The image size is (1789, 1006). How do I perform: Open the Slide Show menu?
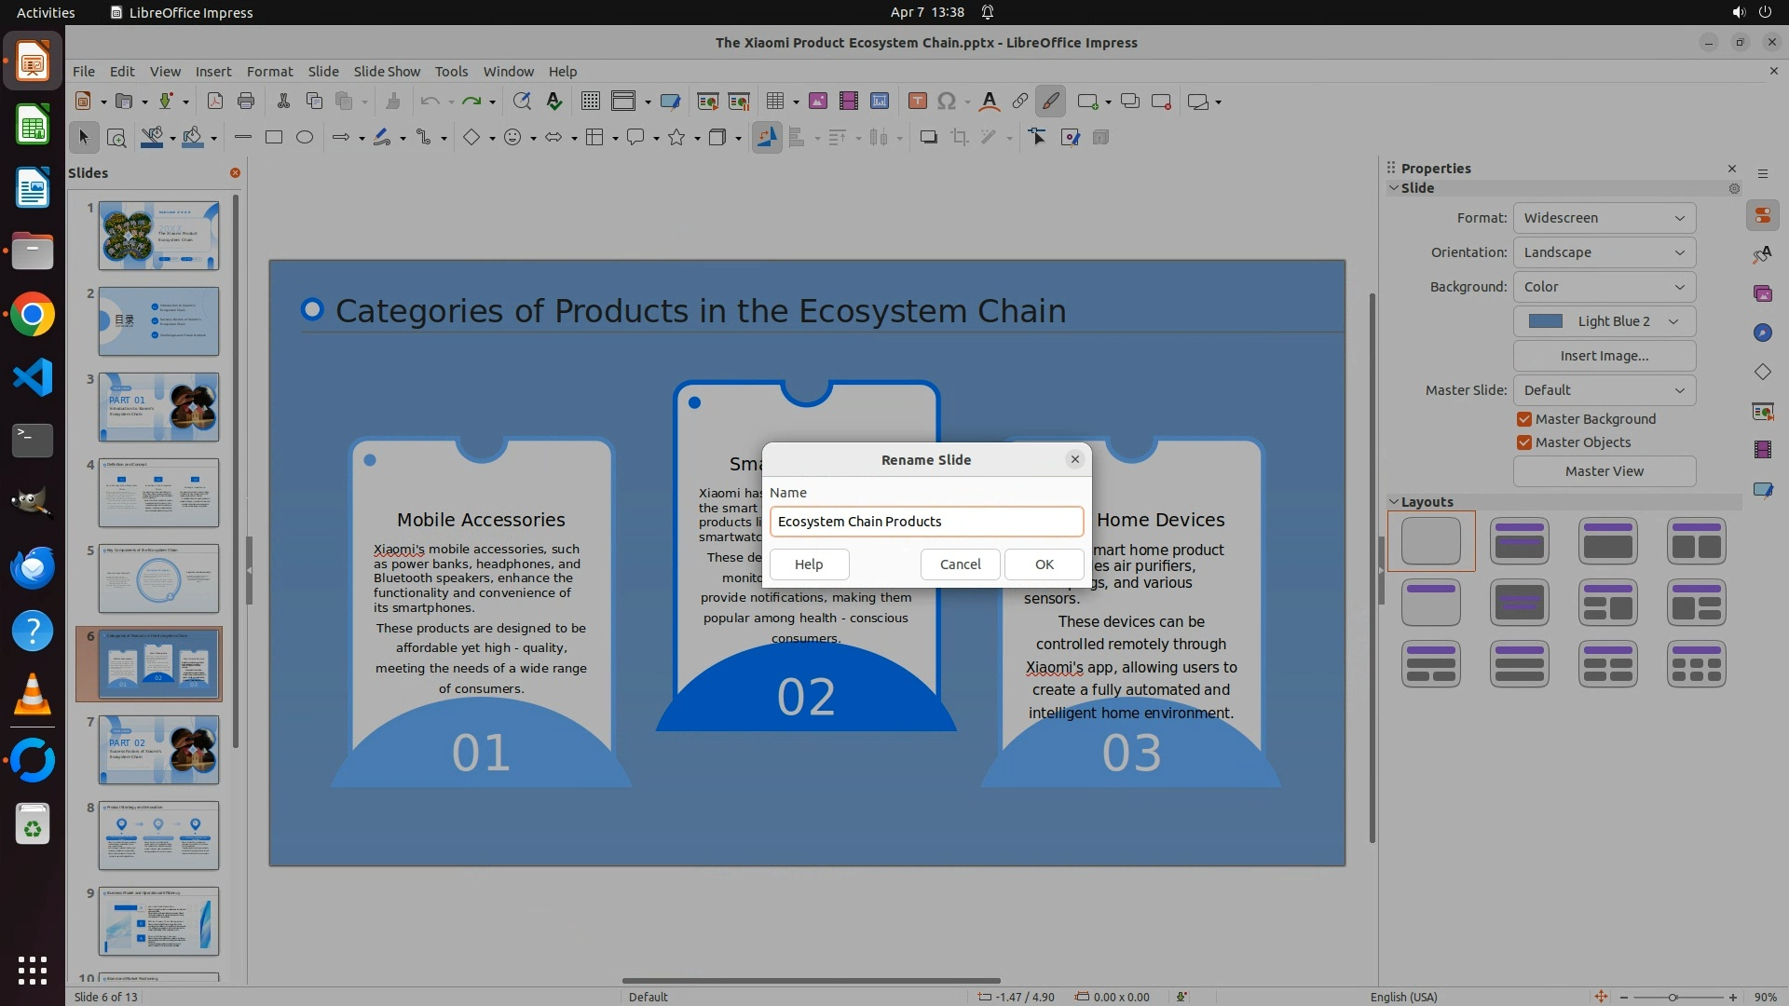point(386,72)
